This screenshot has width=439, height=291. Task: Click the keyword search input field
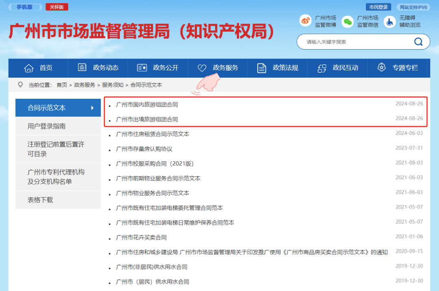(354, 42)
